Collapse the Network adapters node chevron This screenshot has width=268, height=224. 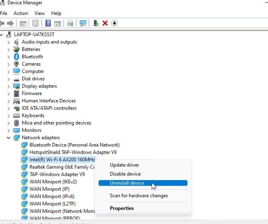pyautogui.click(x=9, y=138)
